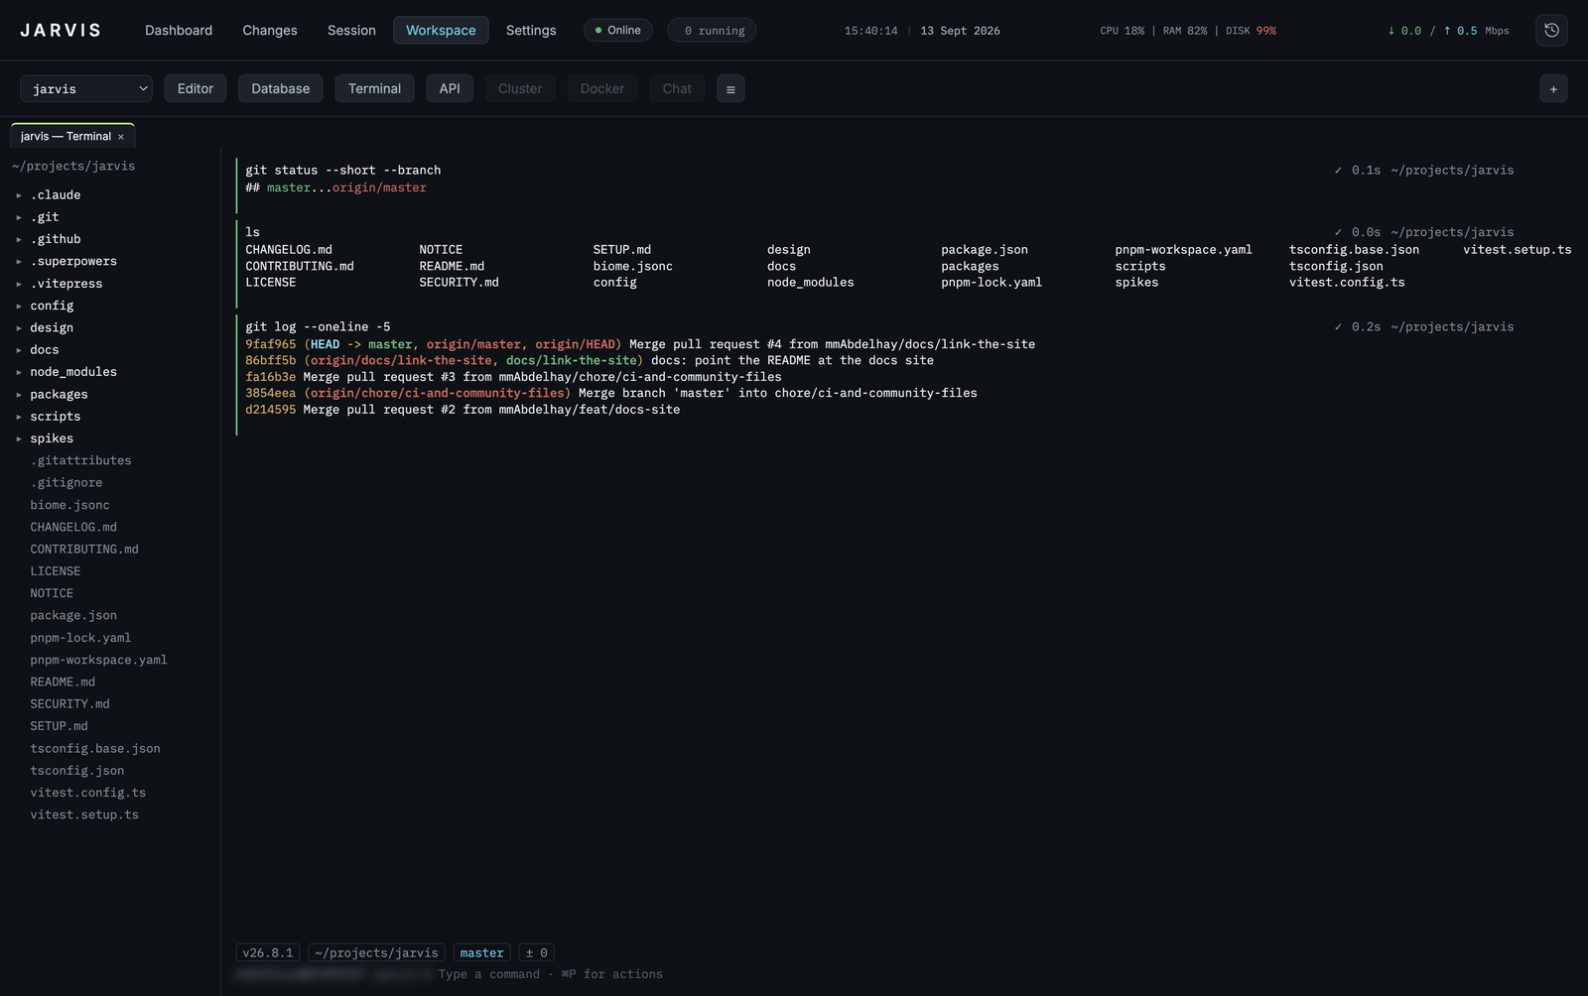
Task: Click the hamburger menu icon after Chat
Action: (730, 89)
